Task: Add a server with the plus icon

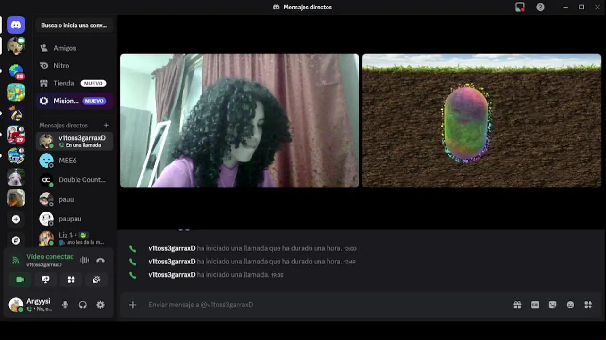Action: point(16,220)
